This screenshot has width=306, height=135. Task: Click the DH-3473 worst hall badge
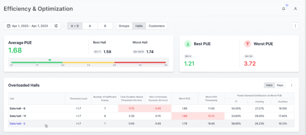[x=139, y=52]
